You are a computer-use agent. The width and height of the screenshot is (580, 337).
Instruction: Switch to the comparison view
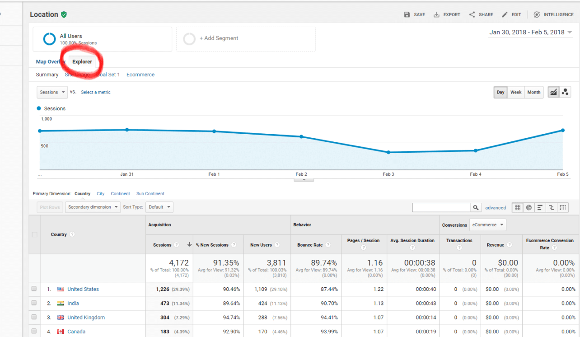pos(551,207)
